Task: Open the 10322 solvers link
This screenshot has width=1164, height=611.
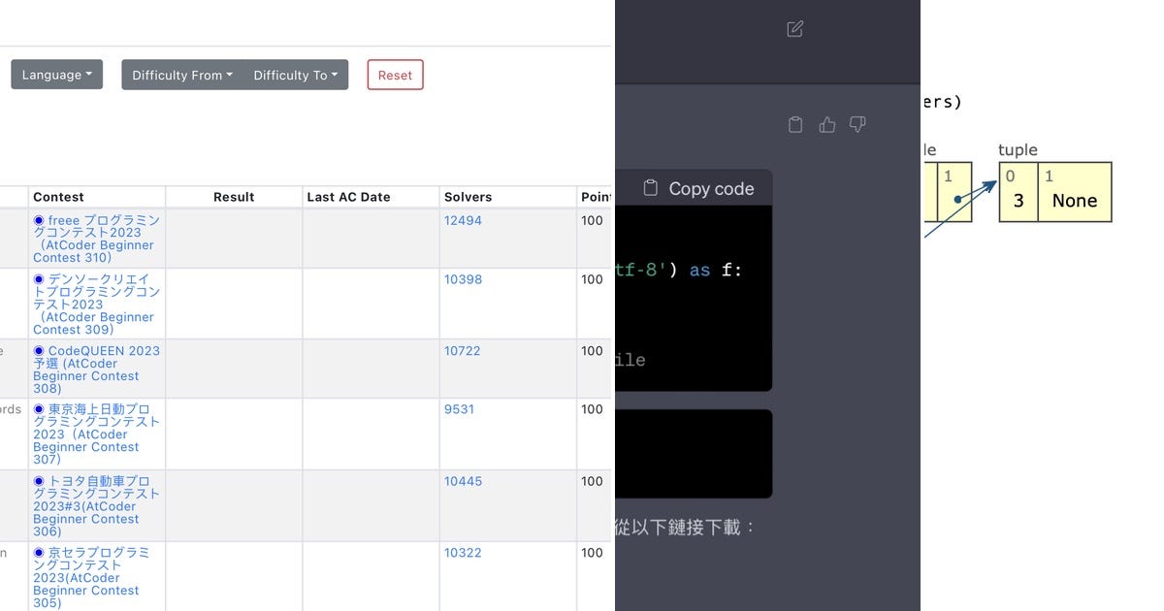Action: pyautogui.click(x=461, y=553)
